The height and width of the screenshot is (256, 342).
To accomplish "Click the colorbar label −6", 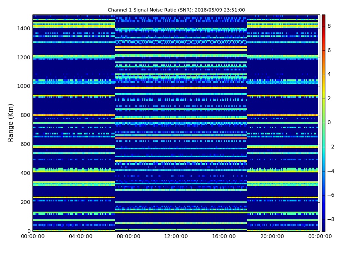I will [331, 195].
